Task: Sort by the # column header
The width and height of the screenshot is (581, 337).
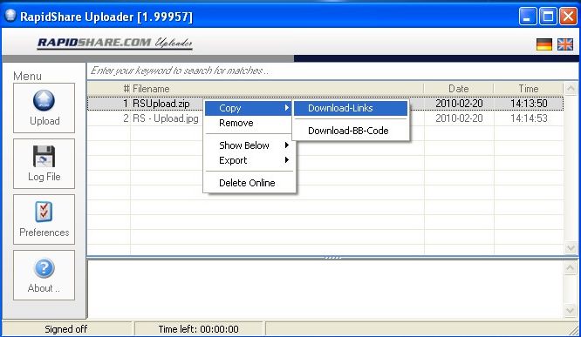Action: [x=109, y=89]
